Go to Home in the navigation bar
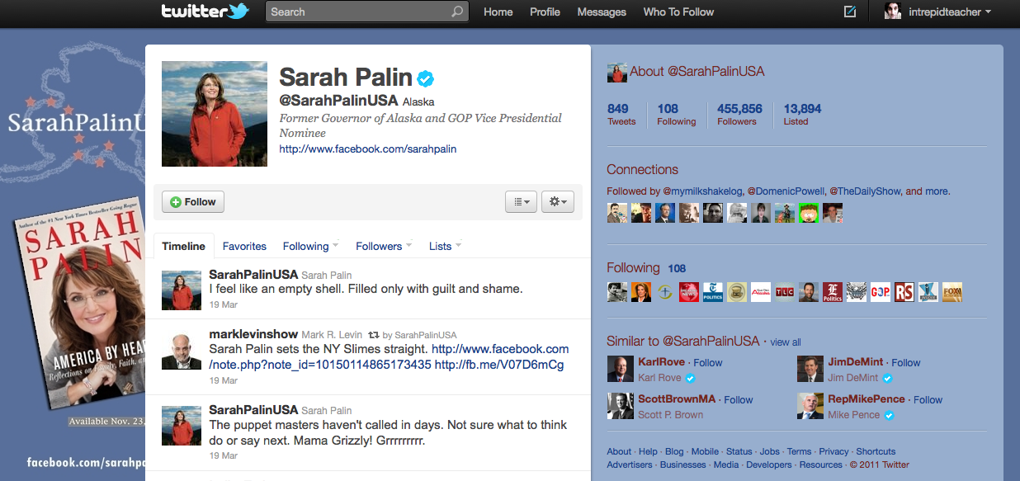This screenshot has width=1020, height=481. [498, 12]
